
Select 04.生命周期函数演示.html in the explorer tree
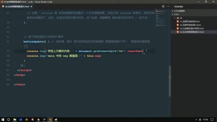click(192, 32)
